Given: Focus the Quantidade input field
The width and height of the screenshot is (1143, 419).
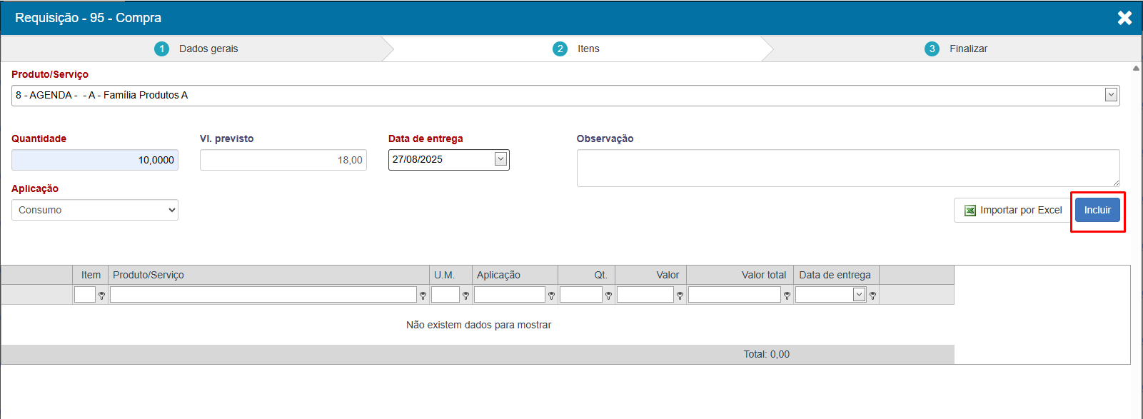Looking at the screenshot, I should [x=95, y=160].
